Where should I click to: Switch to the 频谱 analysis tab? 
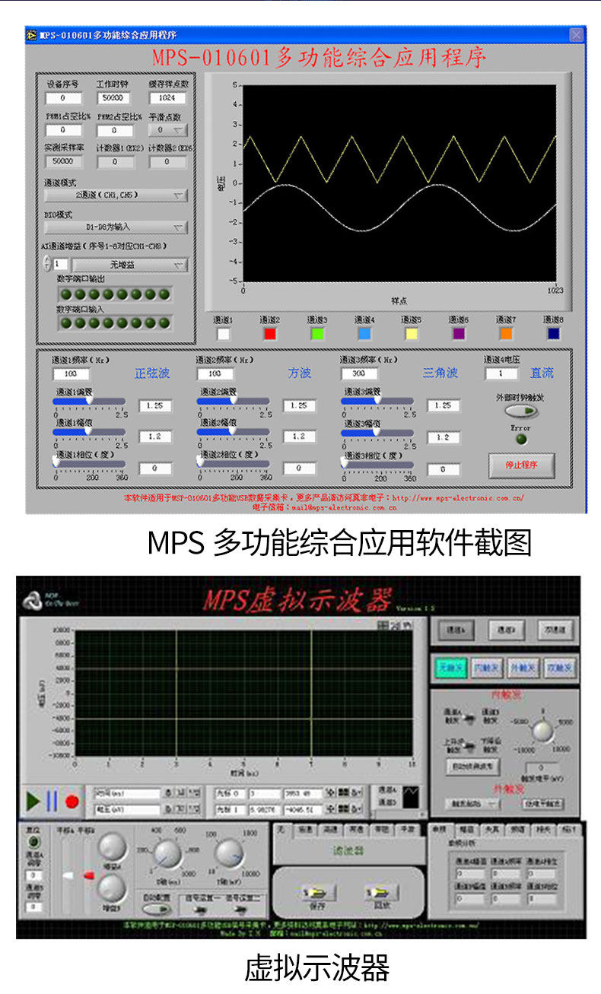click(x=518, y=829)
